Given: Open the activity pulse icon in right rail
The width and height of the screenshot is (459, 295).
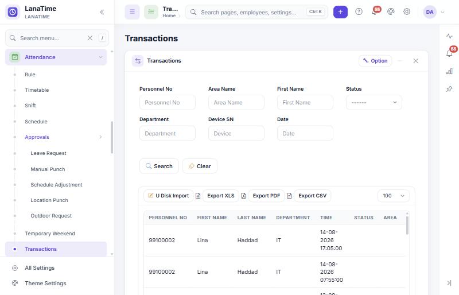Looking at the screenshot, I should [449, 36].
